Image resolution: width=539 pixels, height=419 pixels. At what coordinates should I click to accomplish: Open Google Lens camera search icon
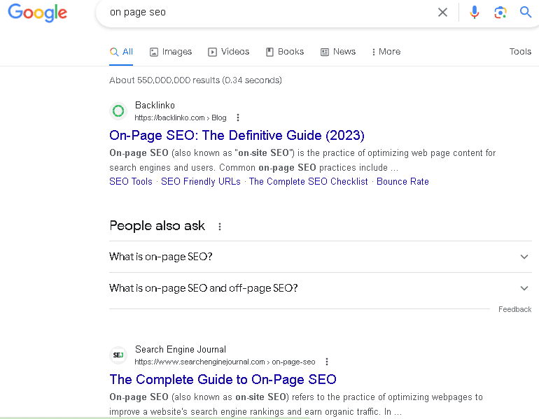(x=500, y=13)
